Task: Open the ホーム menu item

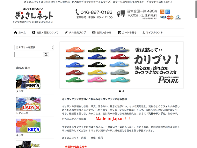Action: tap(22, 33)
